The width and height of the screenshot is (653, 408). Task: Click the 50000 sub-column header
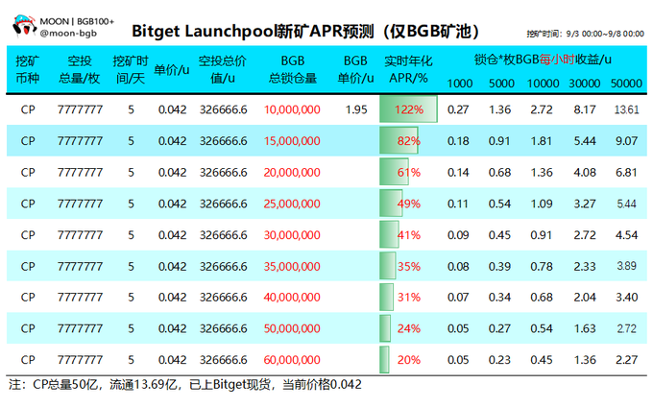click(626, 84)
